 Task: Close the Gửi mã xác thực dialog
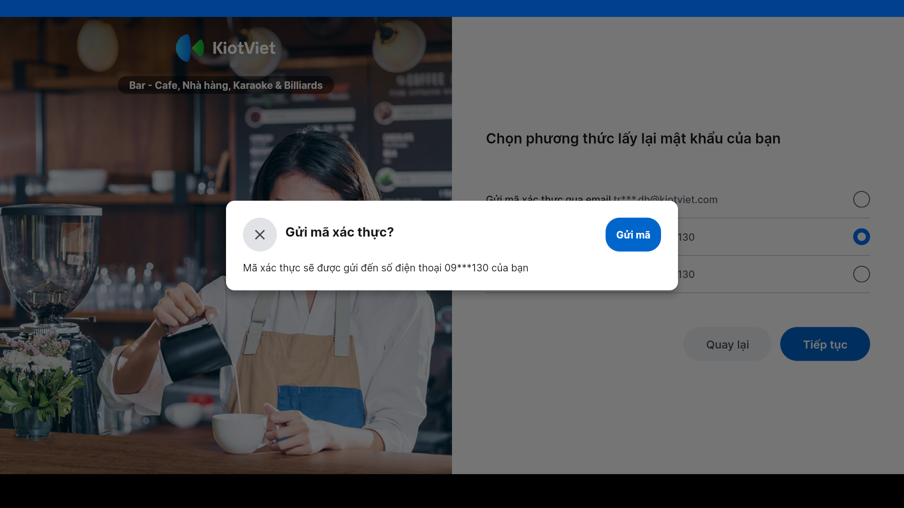pyautogui.click(x=259, y=234)
